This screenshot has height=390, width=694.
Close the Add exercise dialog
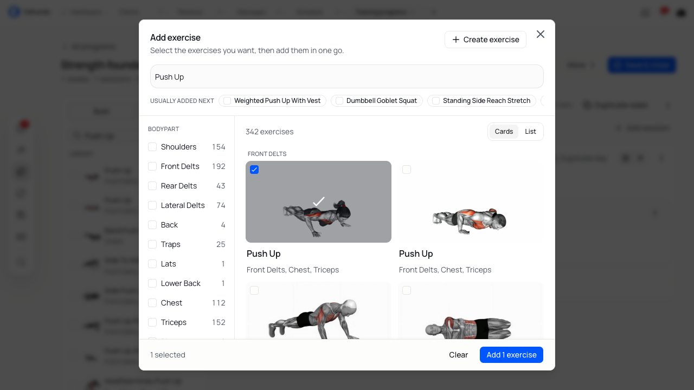(x=541, y=34)
